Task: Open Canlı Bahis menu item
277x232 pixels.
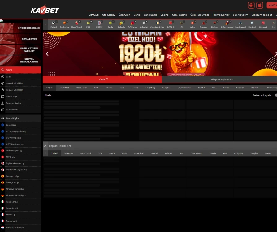Action: coord(150,15)
